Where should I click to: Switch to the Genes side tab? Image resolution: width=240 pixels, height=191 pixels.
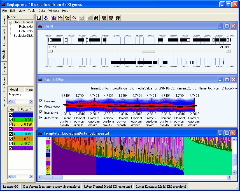[x=4, y=21]
